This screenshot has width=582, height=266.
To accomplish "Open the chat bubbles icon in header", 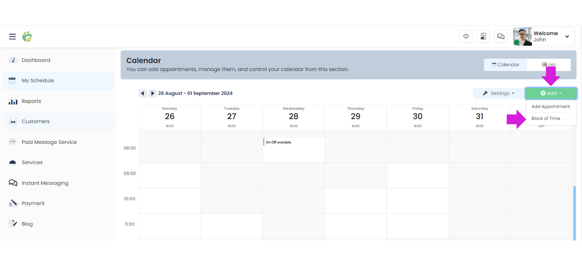I will point(501,37).
